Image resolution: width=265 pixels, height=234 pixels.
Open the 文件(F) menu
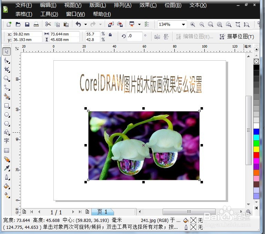24,5
